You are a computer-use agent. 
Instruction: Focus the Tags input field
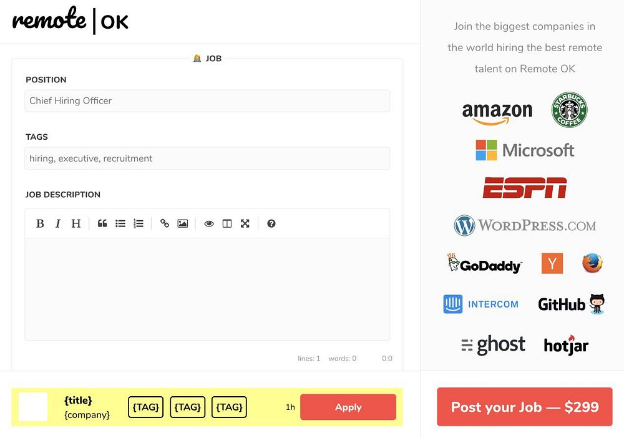[207, 158]
